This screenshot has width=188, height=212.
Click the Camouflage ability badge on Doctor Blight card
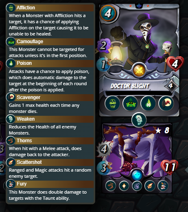point(130,104)
